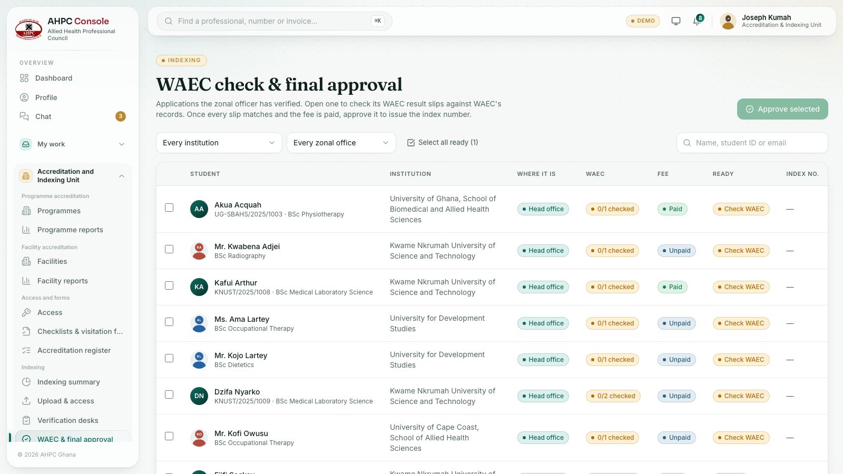The height and width of the screenshot is (474, 843).
Task: Tick the checkbox for Mr. Kwabena Adjei
Action: [169, 249]
